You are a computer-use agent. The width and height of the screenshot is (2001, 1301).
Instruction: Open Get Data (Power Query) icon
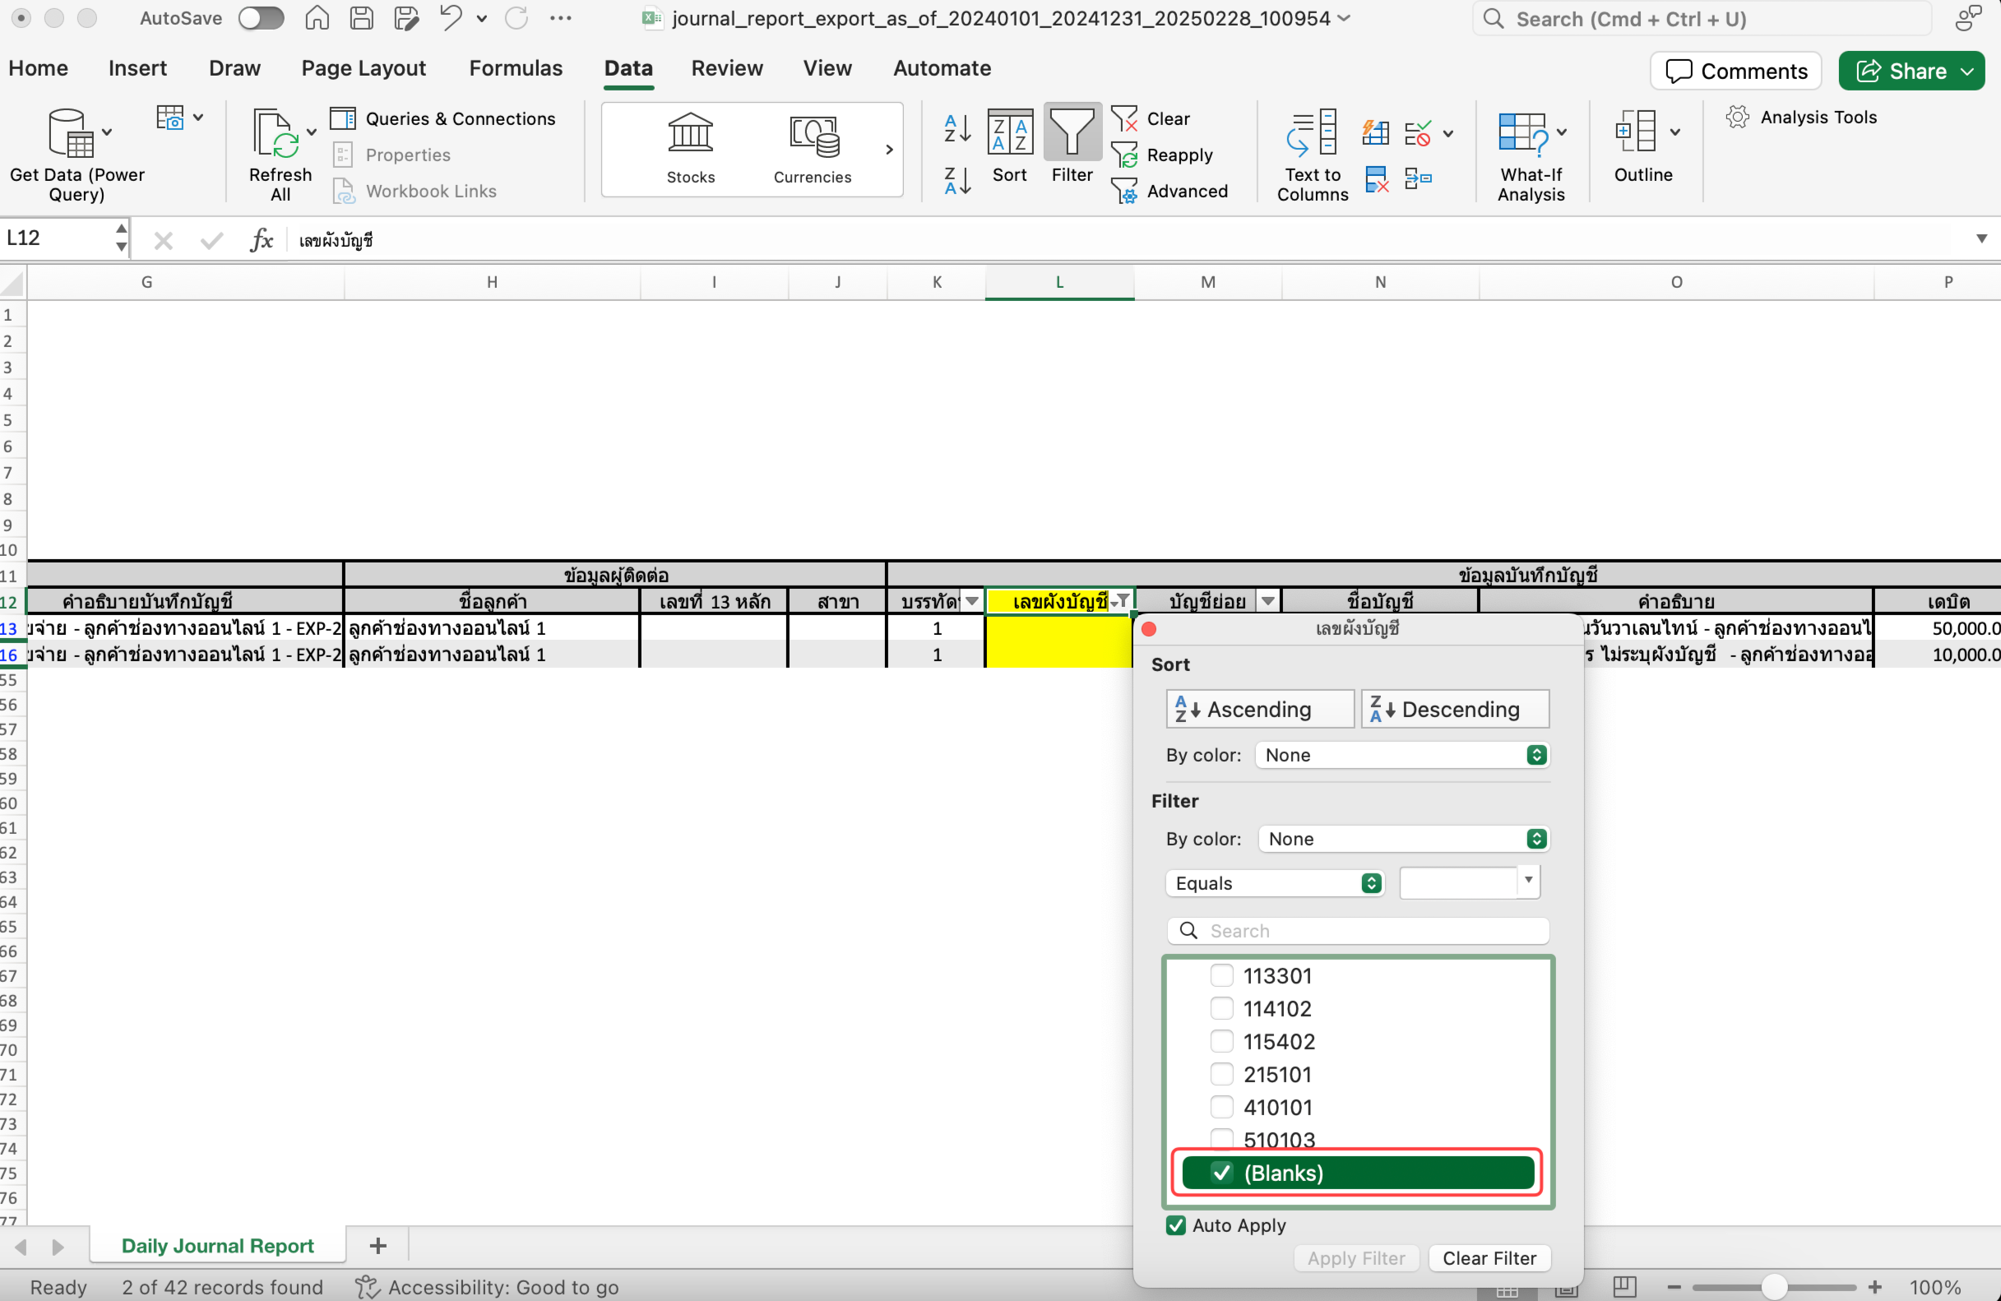coord(71,132)
